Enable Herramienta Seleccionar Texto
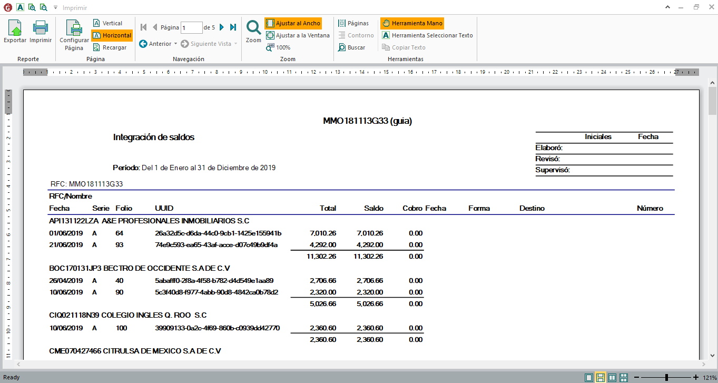 click(x=427, y=35)
